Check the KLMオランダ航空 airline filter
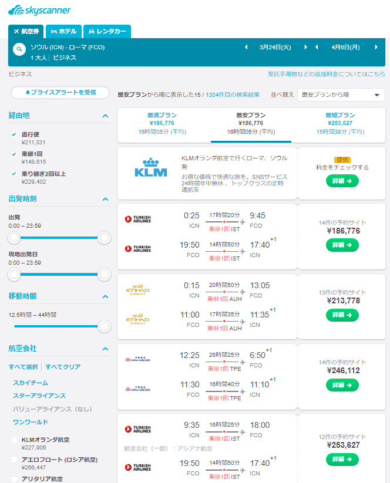The height and width of the screenshot is (483, 390). pyautogui.click(x=14, y=440)
